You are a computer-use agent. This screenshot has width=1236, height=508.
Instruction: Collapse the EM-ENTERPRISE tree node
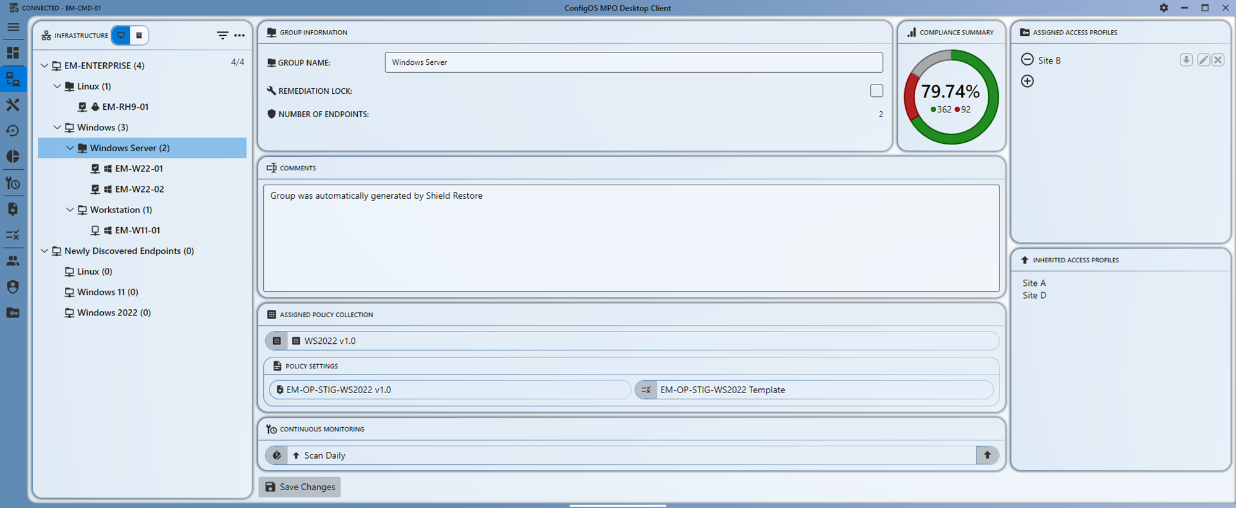pyautogui.click(x=44, y=65)
